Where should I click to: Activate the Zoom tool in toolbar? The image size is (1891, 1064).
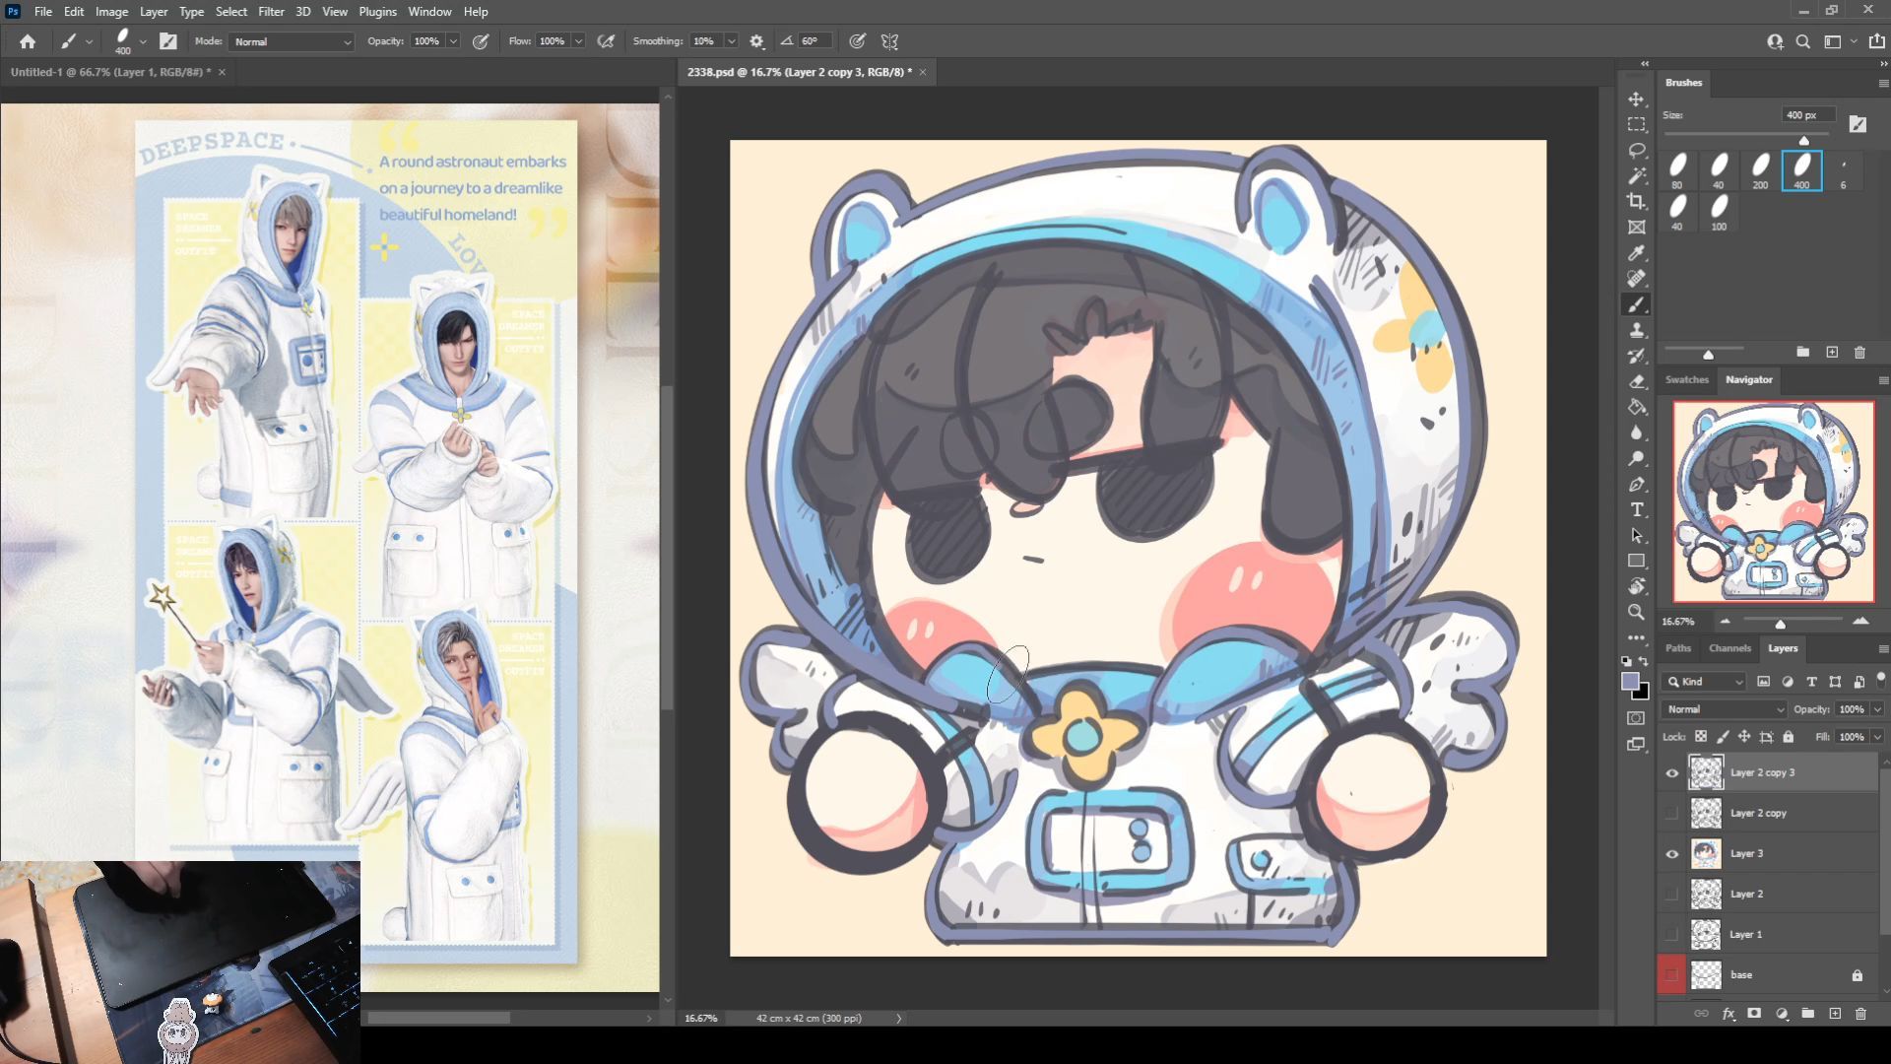point(1636,612)
